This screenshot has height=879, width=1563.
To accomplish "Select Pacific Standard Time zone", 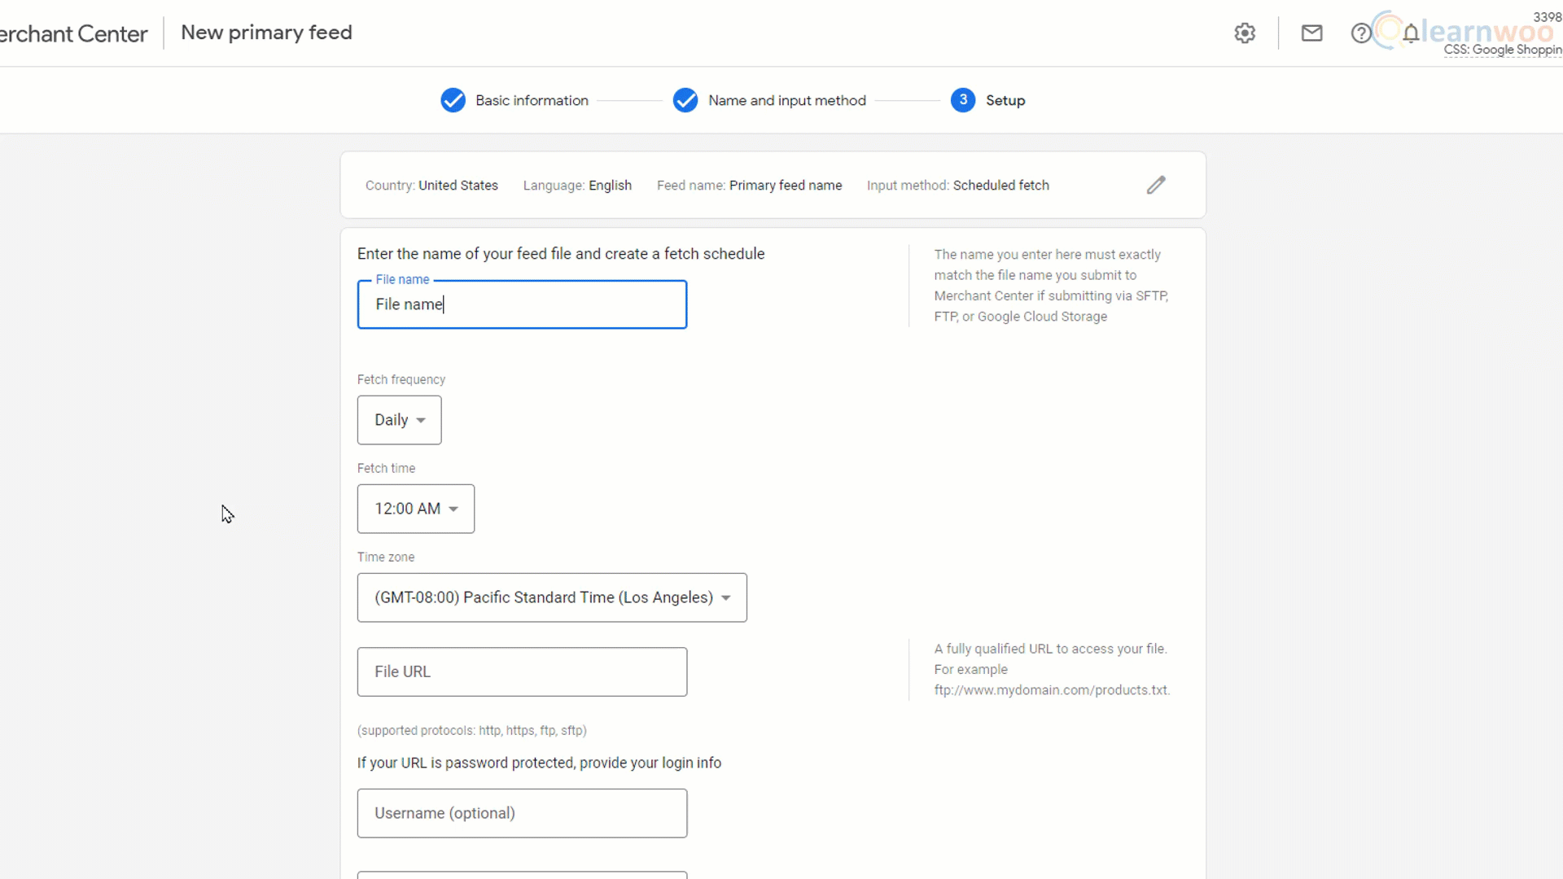I will tap(550, 597).
